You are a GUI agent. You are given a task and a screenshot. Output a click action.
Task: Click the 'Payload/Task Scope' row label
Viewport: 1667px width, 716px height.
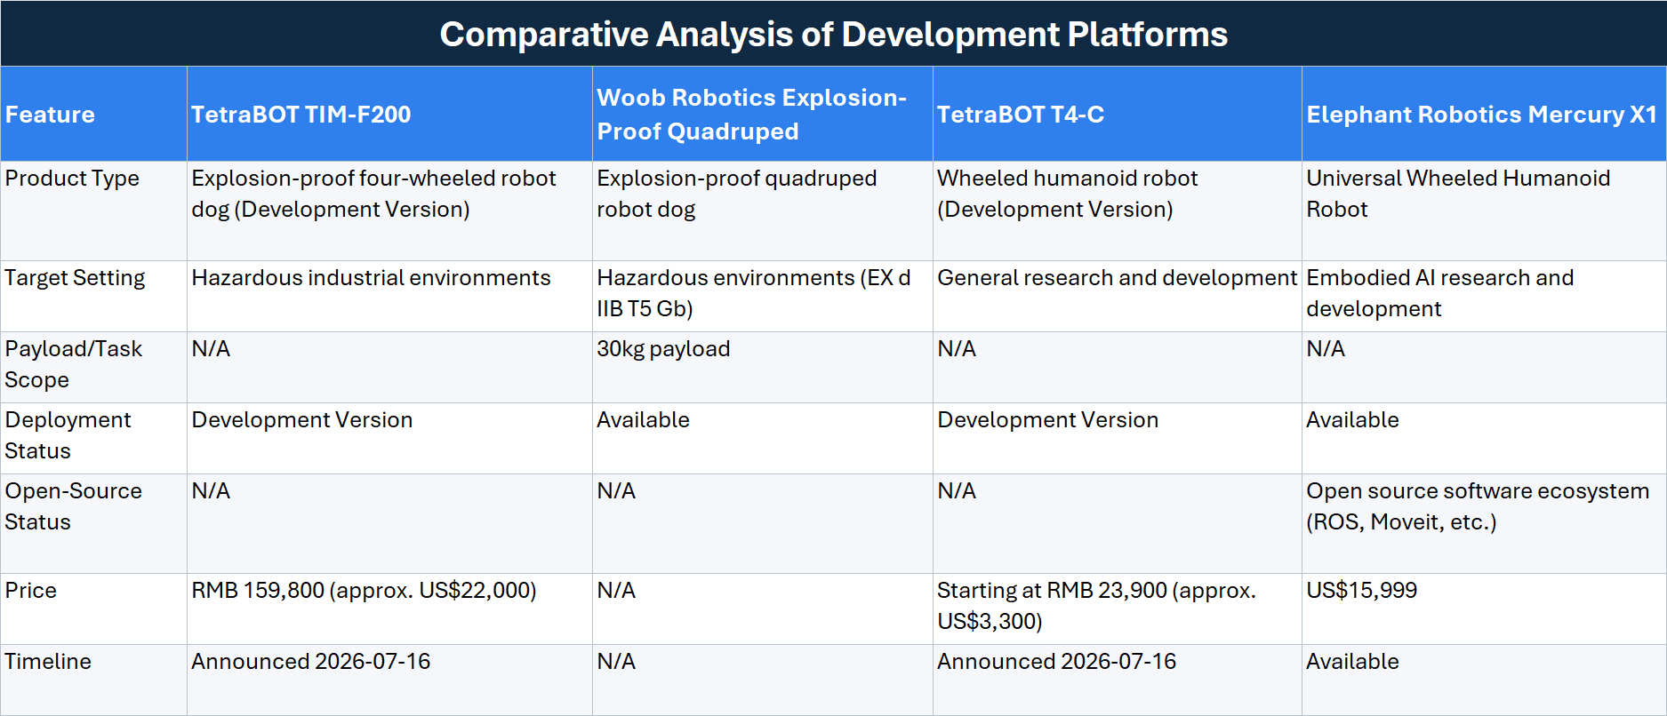click(x=93, y=367)
